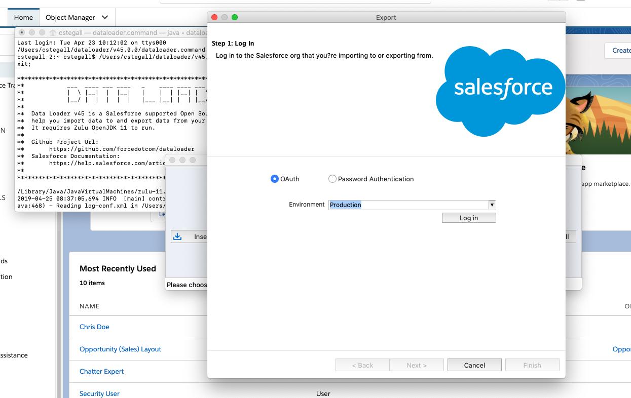
Task: Click the download icon on the Insert button
Action: coord(177,236)
